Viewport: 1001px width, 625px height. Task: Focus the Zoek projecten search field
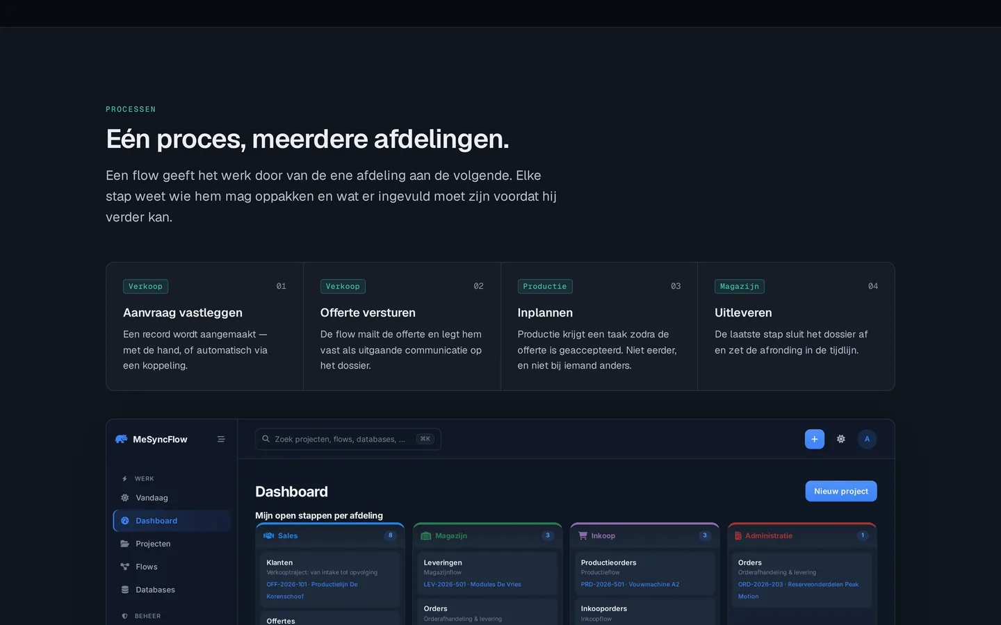point(348,439)
